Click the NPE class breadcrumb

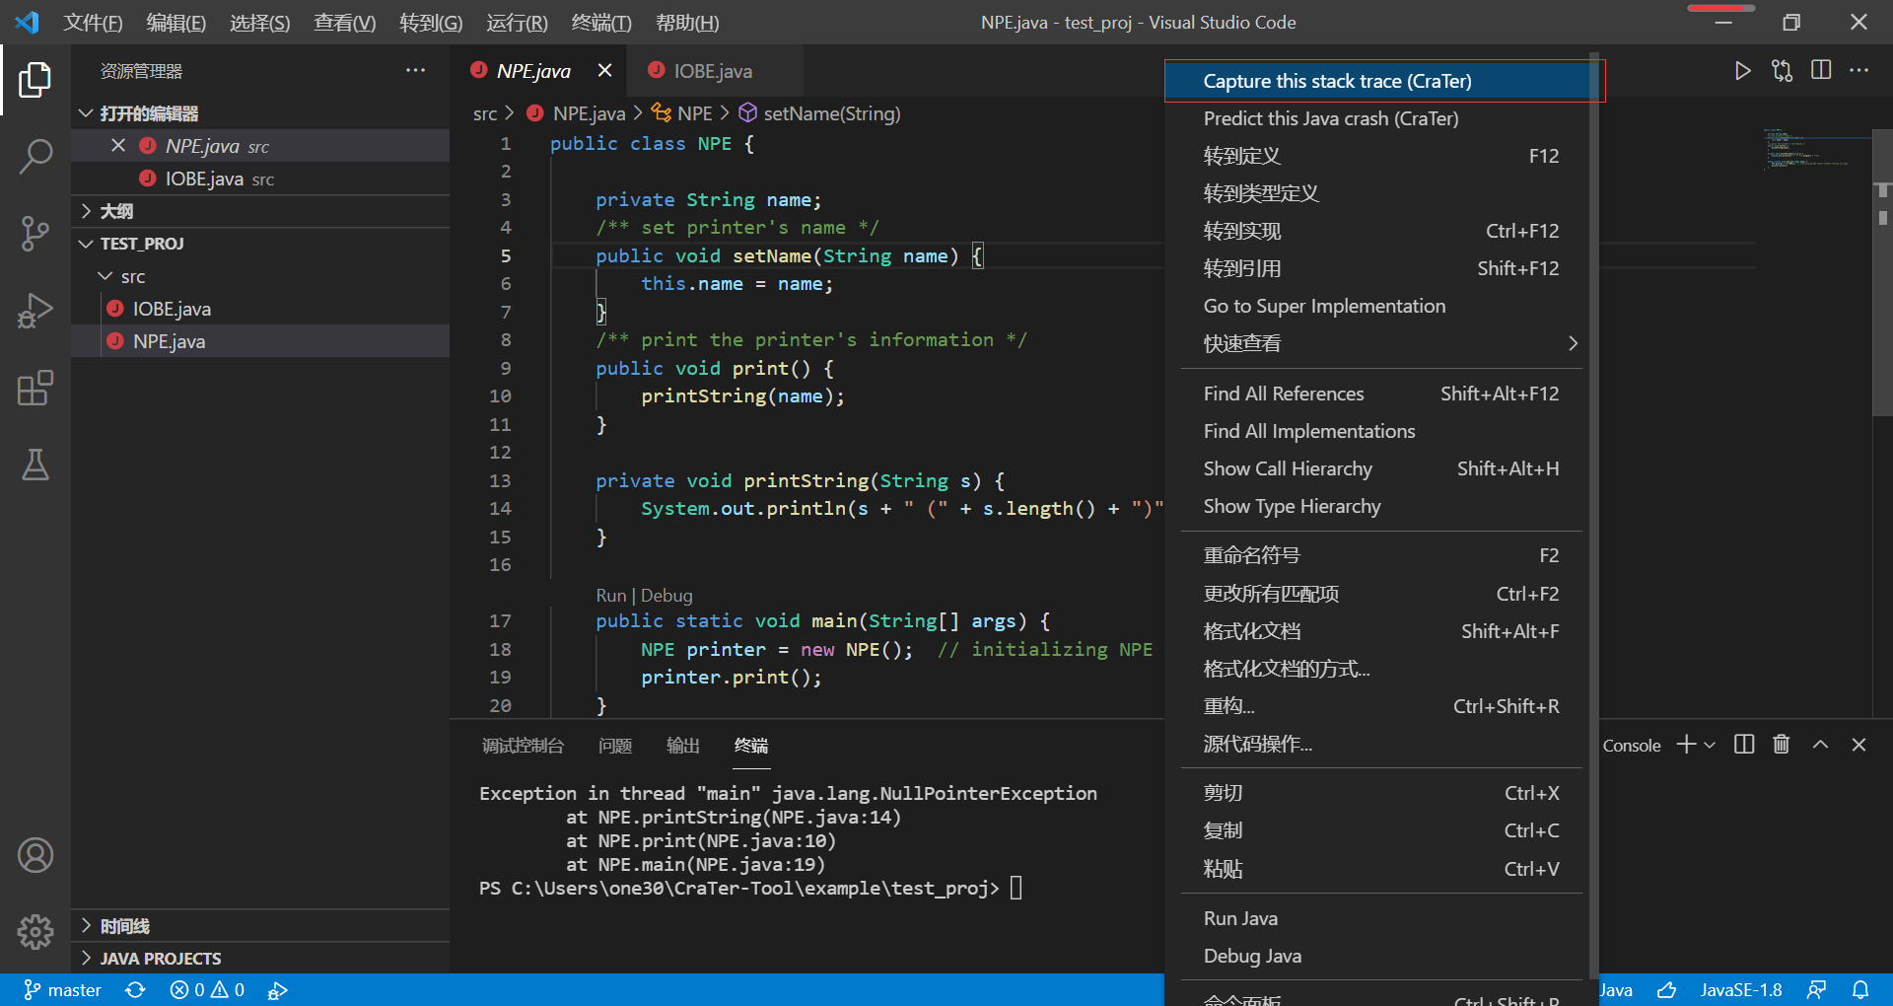pyautogui.click(x=682, y=113)
